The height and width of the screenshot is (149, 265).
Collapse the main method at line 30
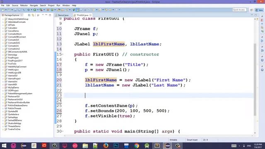tap(63, 131)
